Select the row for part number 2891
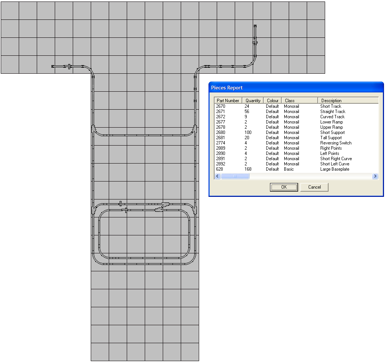 pyautogui.click(x=296, y=159)
